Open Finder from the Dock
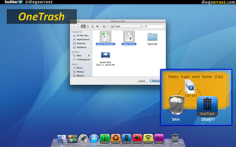The height and width of the screenshot is (147, 236). [x=62, y=138]
